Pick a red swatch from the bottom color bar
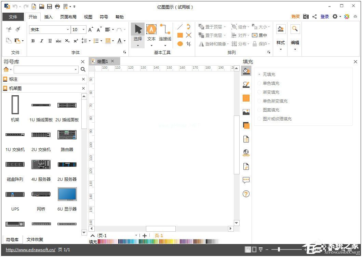Viewport: 362px width, 257px height. pos(100,241)
